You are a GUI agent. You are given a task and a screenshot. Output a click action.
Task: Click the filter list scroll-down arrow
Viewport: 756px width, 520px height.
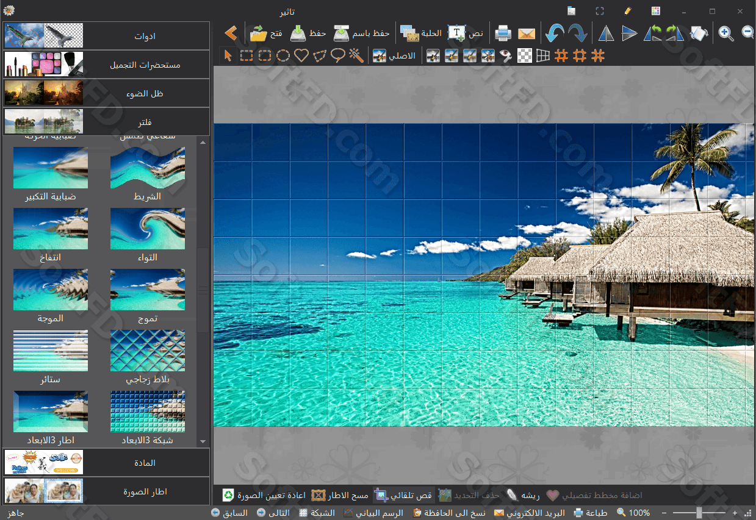pos(203,441)
